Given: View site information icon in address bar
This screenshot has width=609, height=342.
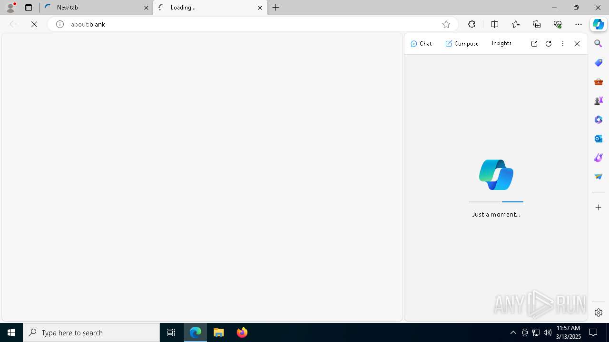Looking at the screenshot, I should click(x=60, y=24).
